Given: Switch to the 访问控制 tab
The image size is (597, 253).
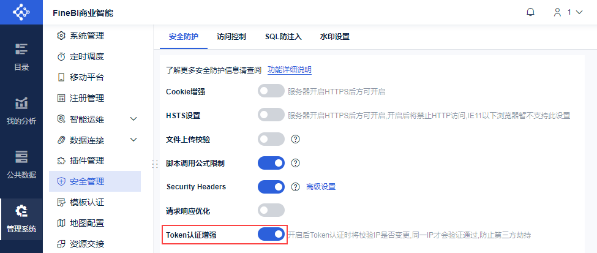Looking at the screenshot, I should (231, 37).
